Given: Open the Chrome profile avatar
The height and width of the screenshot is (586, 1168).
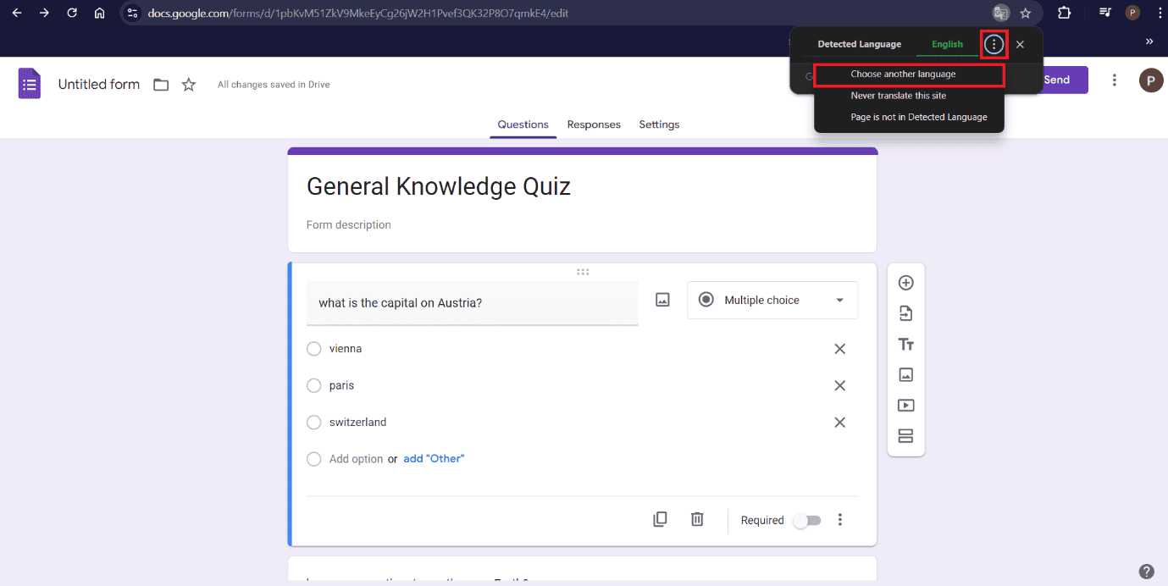Looking at the screenshot, I should [x=1132, y=13].
